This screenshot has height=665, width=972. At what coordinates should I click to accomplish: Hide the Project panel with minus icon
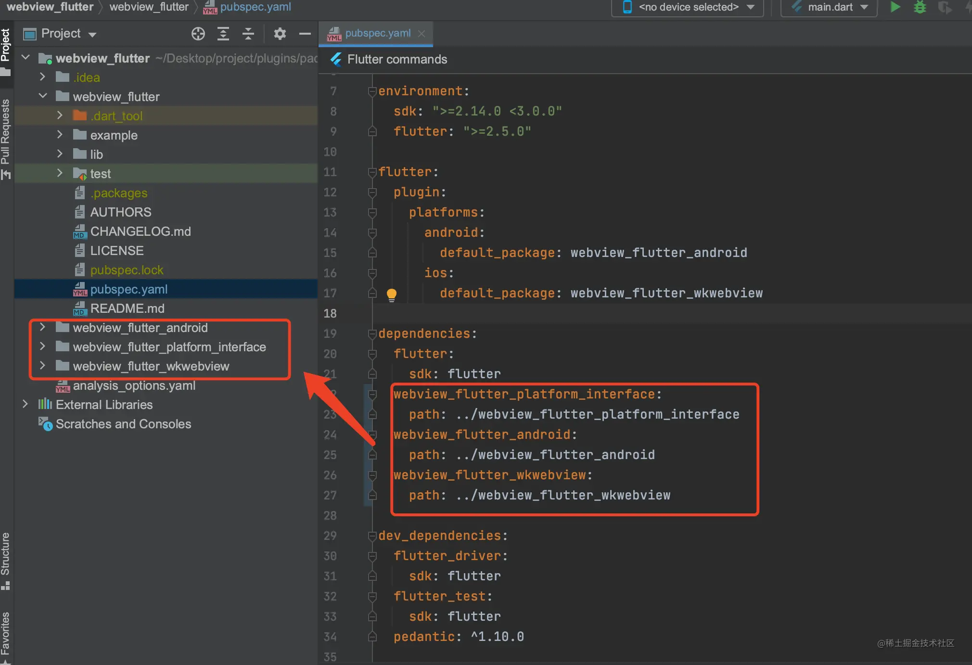tap(305, 34)
